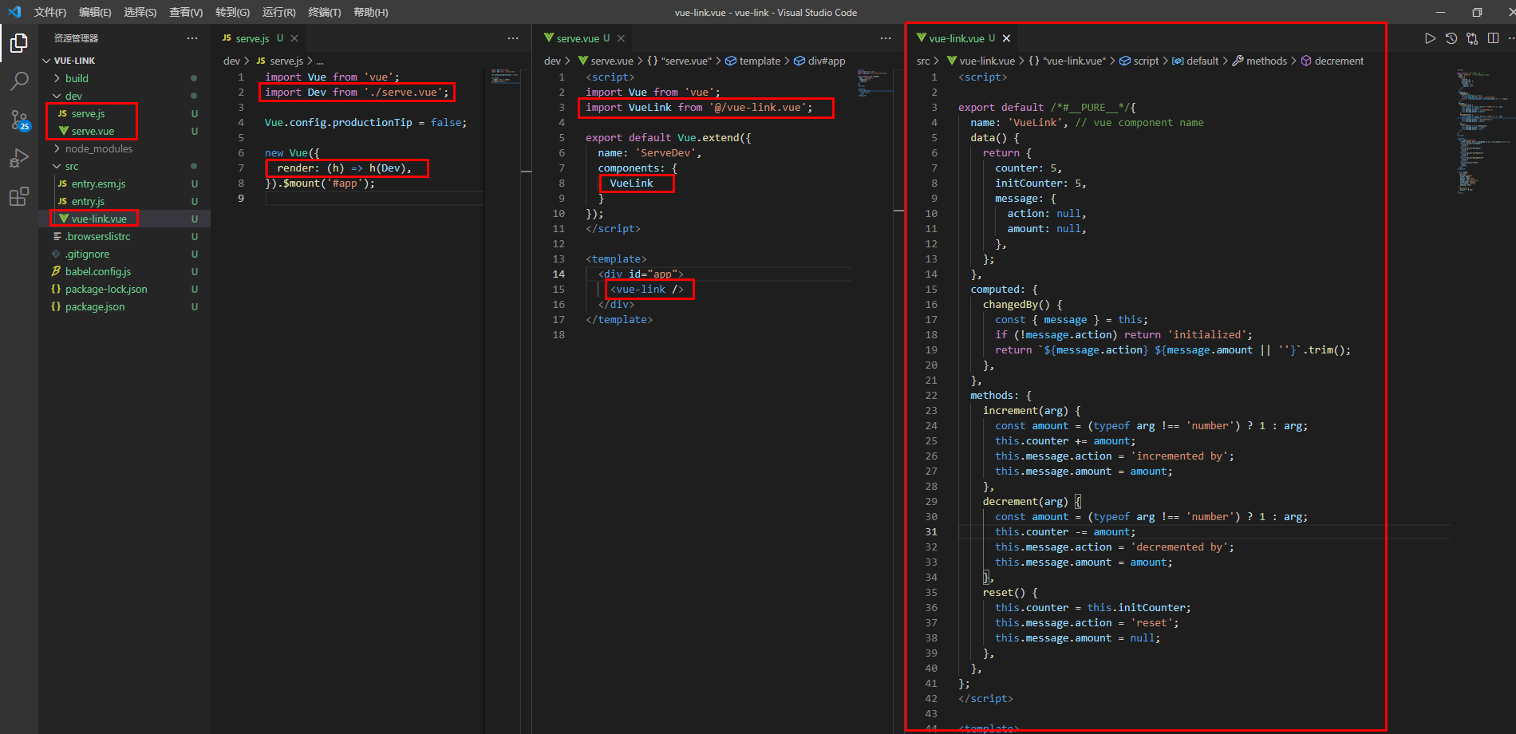Open changes compare icon in editor toolbar
Image resolution: width=1516 pixels, height=734 pixels.
[1472, 38]
